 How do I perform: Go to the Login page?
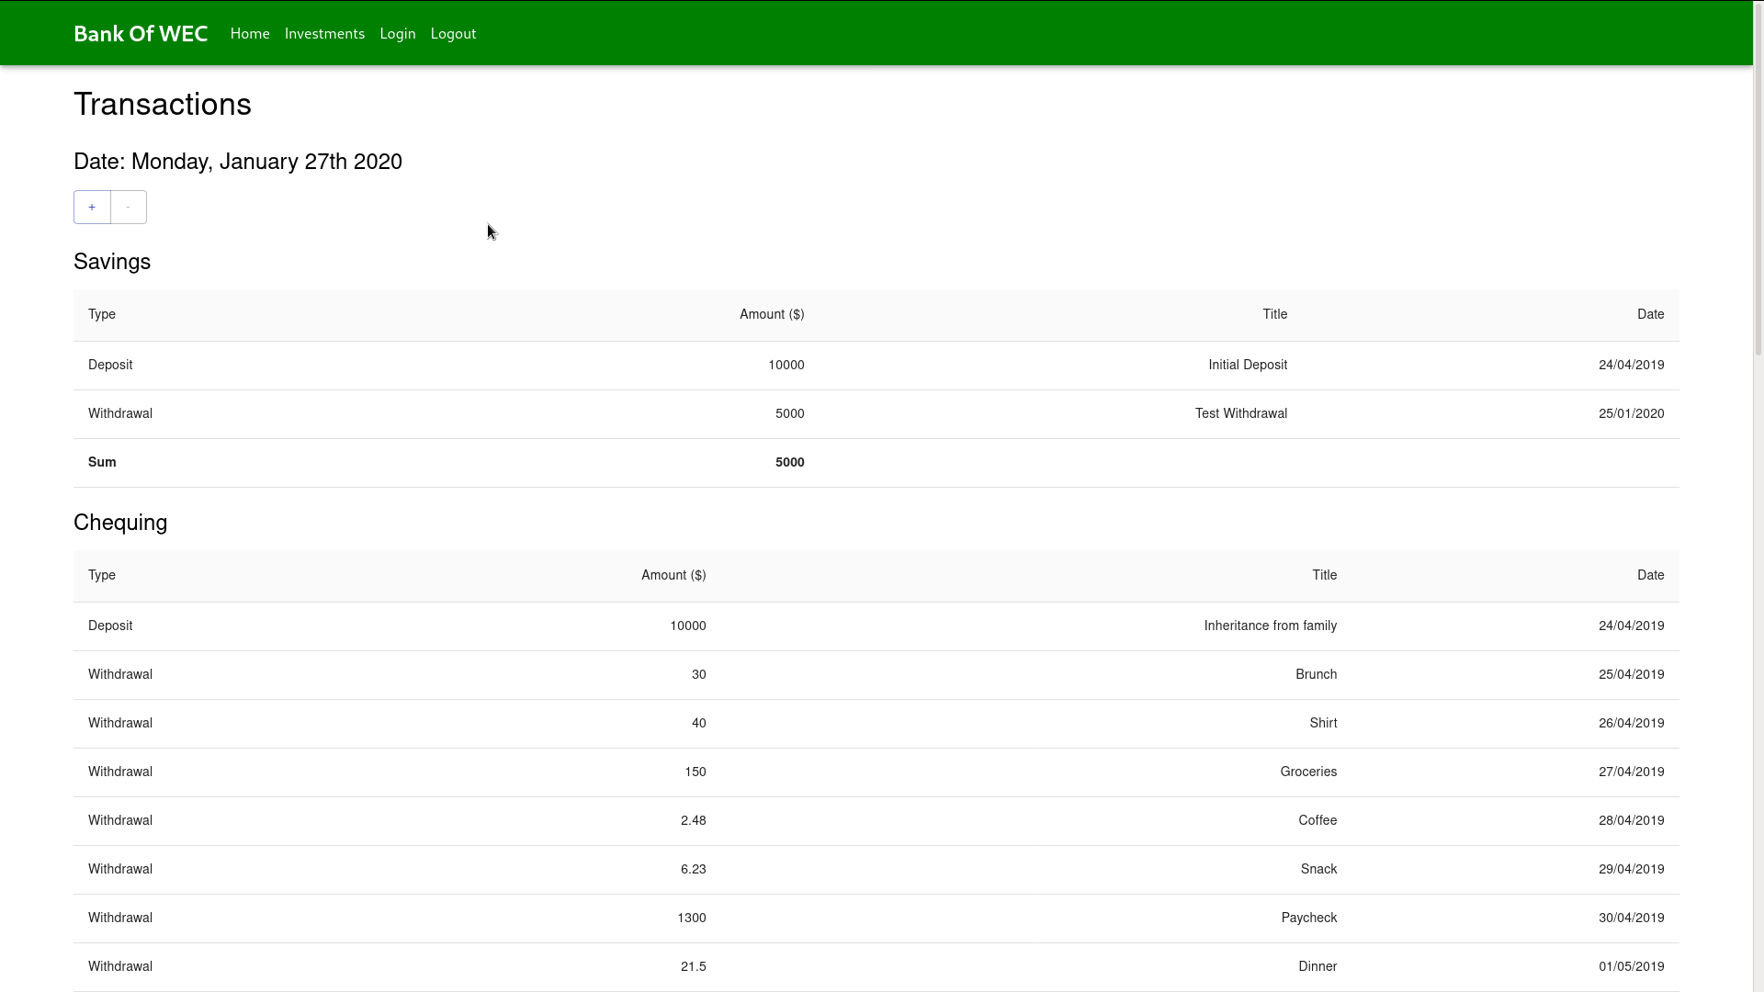tap(398, 34)
